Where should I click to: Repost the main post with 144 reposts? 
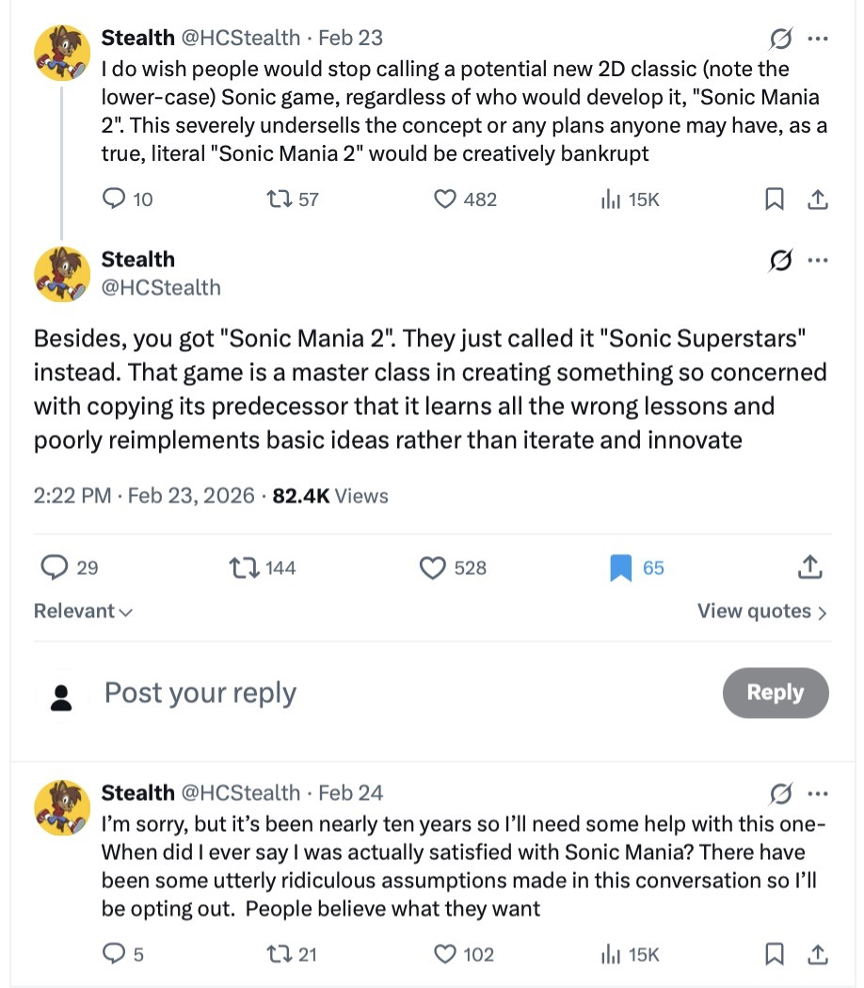click(244, 567)
